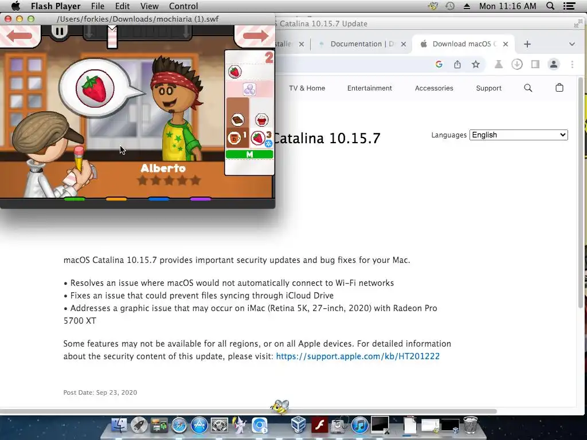Image resolution: width=587 pixels, height=440 pixels.
Task: Open the File menu
Action: tap(97, 6)
